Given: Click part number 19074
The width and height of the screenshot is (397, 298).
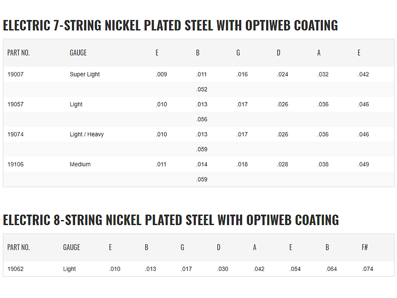Looking at the screenshot, I should point(16,134).
